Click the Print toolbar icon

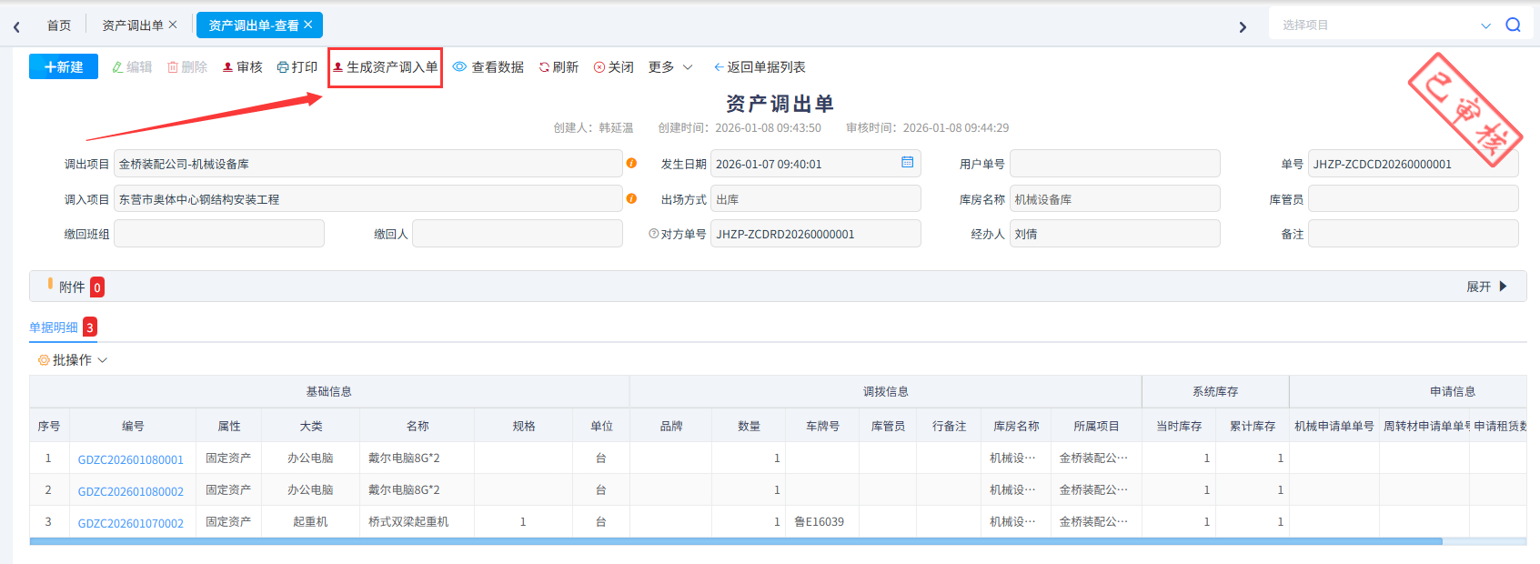[x=283, y=67]
